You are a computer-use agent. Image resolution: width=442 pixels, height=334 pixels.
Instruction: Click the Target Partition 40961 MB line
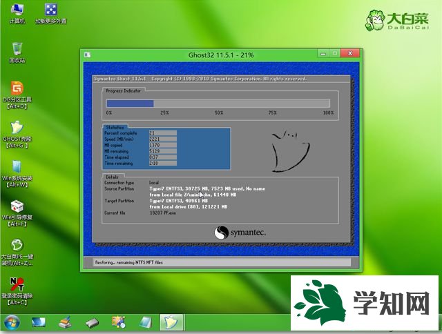pyautogui.click(x=178, y=201)
